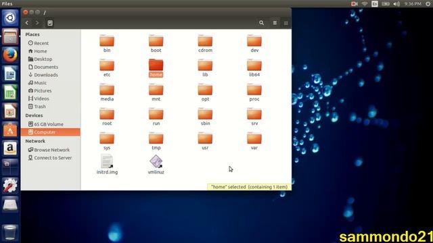Open Downloads in sidebar
Image resolution: width=433 pixels, height=243 pixels.
43,75
